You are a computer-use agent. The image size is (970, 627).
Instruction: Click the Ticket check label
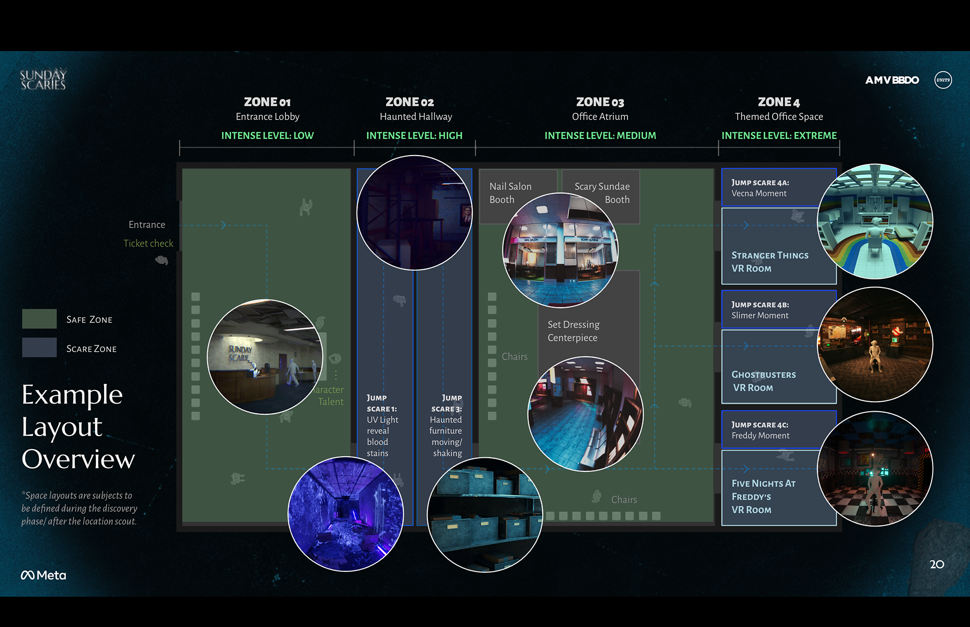pos(148,243)
